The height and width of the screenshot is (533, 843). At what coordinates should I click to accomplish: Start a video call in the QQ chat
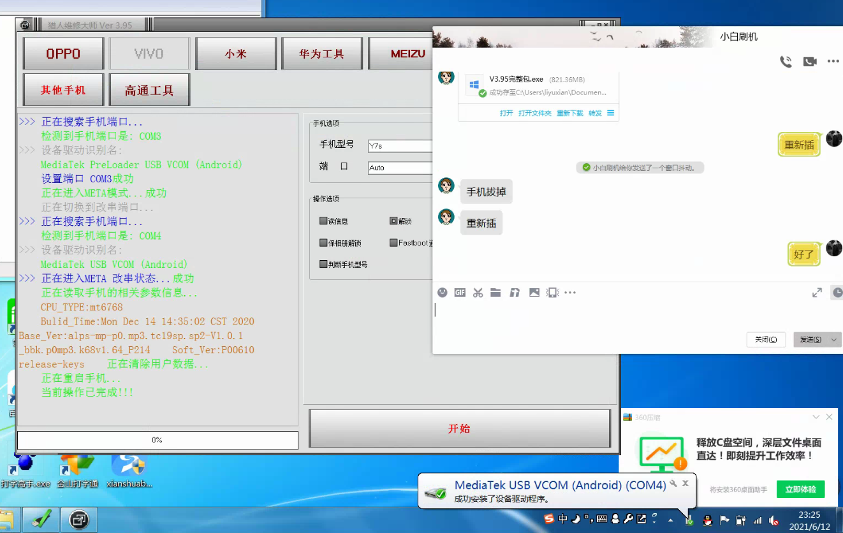[x=810, y=61]
